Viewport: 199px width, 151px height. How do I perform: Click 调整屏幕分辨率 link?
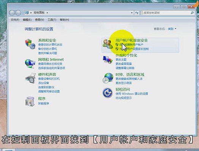125,68
